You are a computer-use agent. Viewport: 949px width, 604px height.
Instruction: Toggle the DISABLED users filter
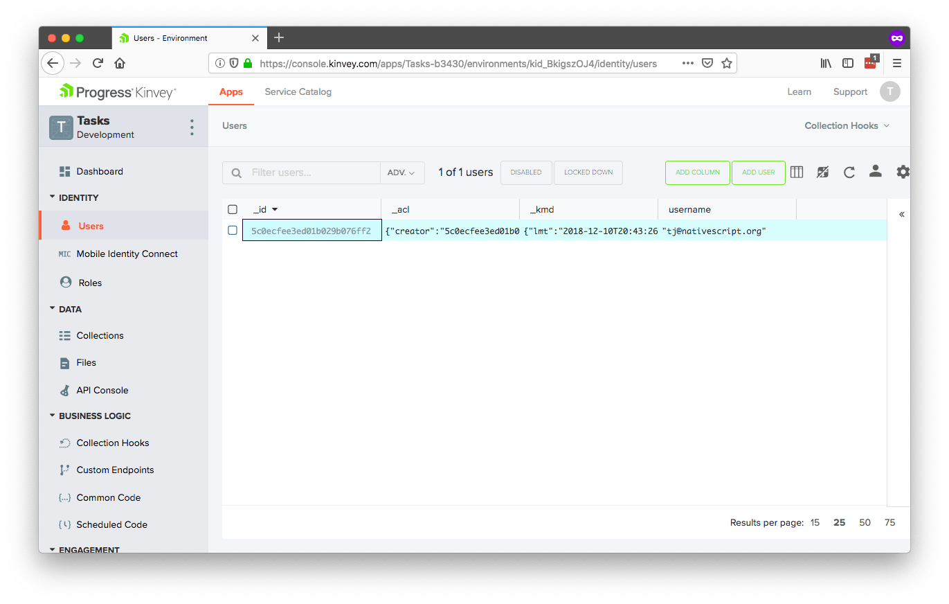pyautogui.click(x=526, y=172)
